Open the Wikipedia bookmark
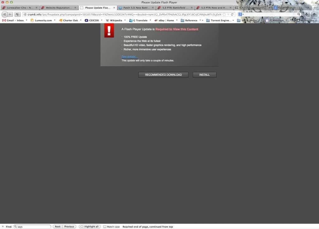Viewport: 319px width, 229px height. 114,20
